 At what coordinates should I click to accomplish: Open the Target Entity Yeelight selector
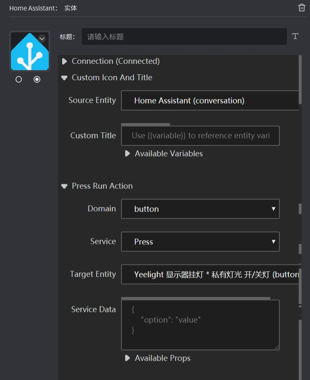(210, 275)
